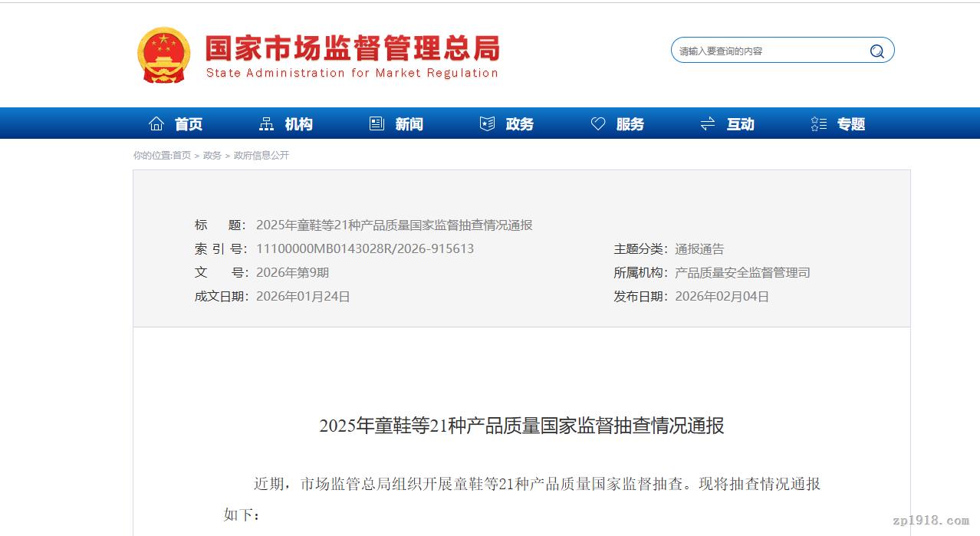Click 政务 in the breadcrumb trail
Viewport: 980px width, 536px height.
tap(212, 155)
